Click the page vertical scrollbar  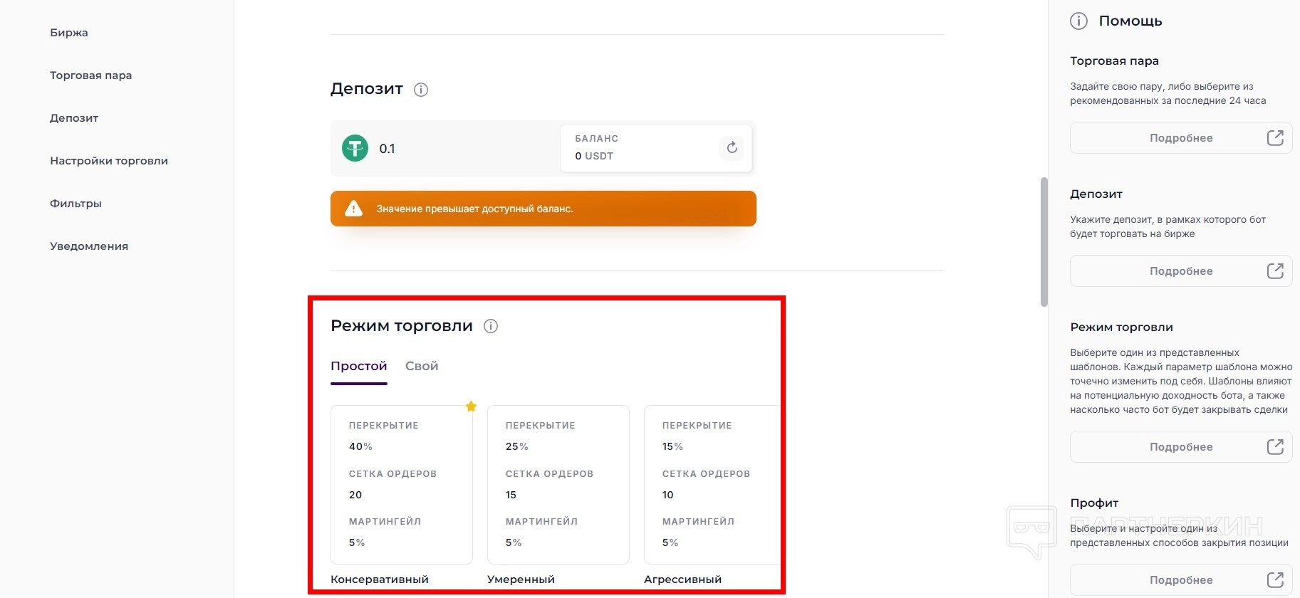[x=1044, y=242]
